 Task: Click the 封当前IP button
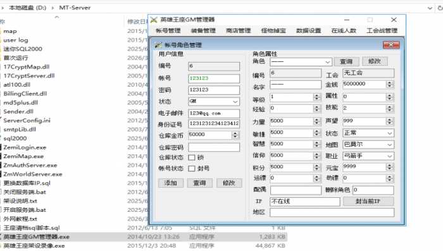click(368, 201)
